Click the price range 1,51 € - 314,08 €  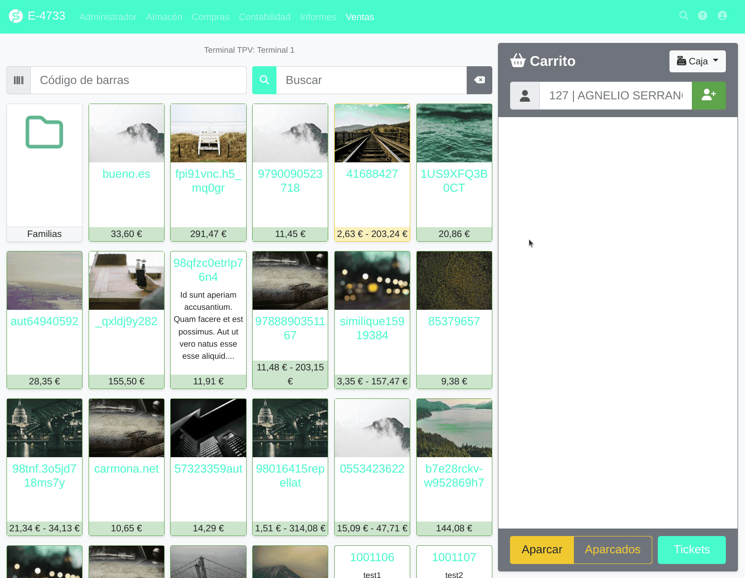(290, 528)
